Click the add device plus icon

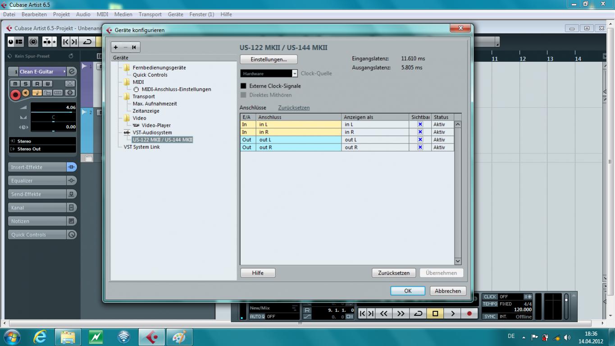point(116,47)
